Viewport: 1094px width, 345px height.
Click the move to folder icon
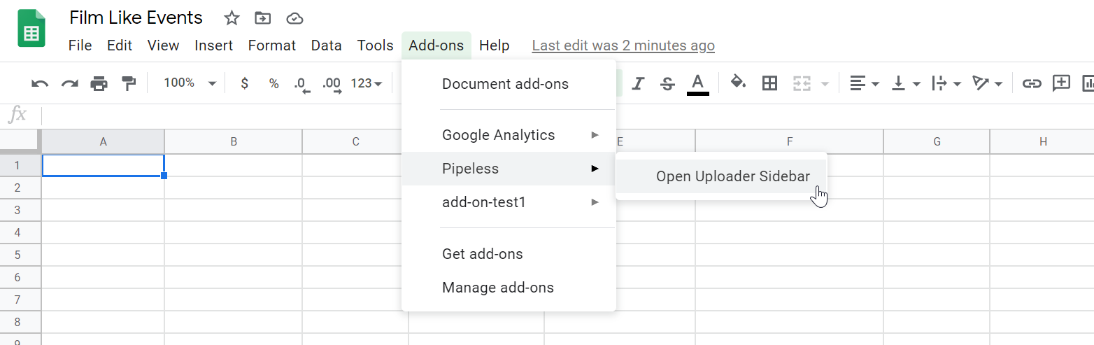[x=262, y=18]
